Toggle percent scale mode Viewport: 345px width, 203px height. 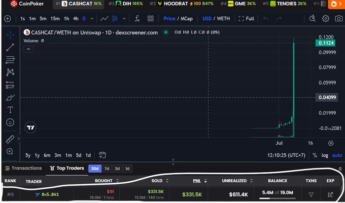[315, 155]
